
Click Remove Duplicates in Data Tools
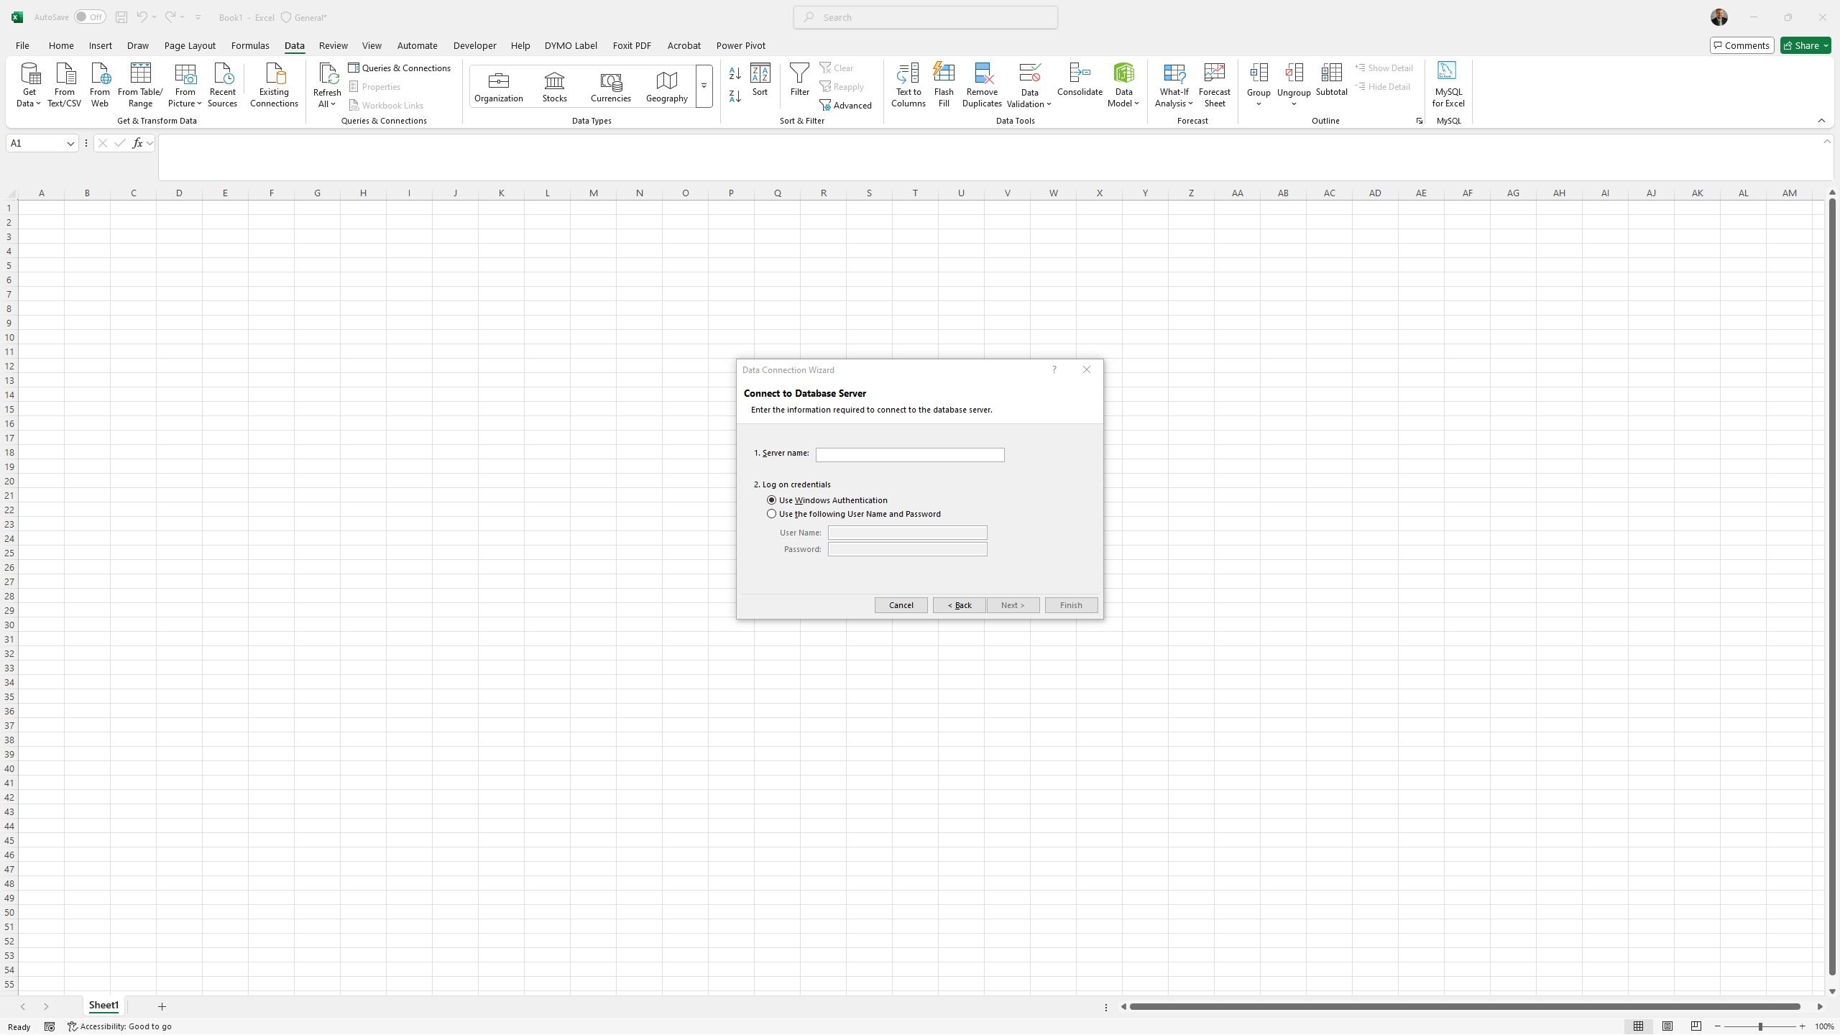point(982,85)
